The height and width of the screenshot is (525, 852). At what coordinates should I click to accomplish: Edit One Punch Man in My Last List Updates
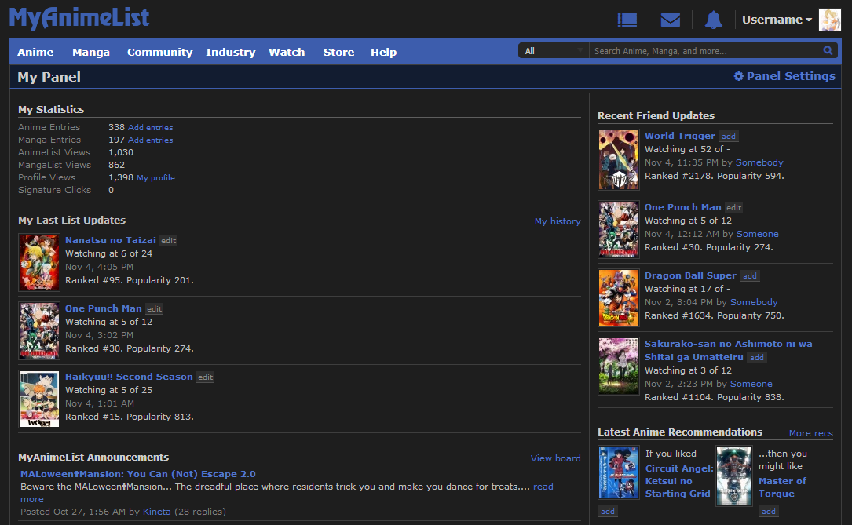[x=155, y=309]
